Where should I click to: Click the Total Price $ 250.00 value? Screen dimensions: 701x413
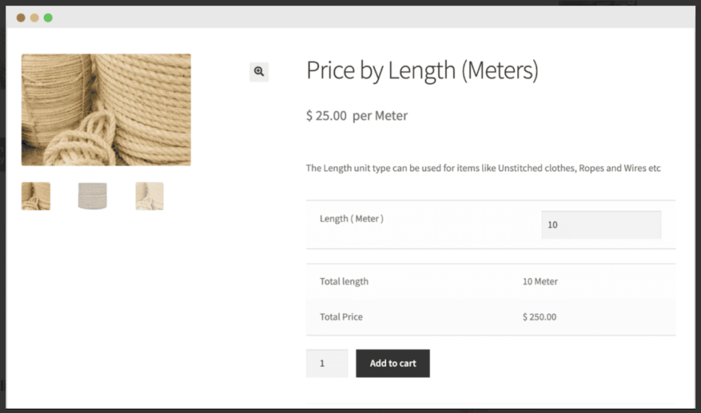coord(540,317)
